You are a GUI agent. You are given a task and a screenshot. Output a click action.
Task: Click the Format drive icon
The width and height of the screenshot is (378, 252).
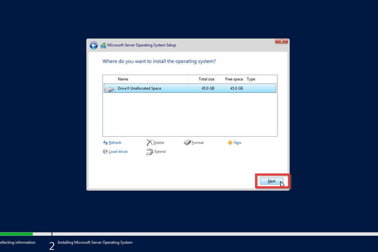(x=187, y=143)
